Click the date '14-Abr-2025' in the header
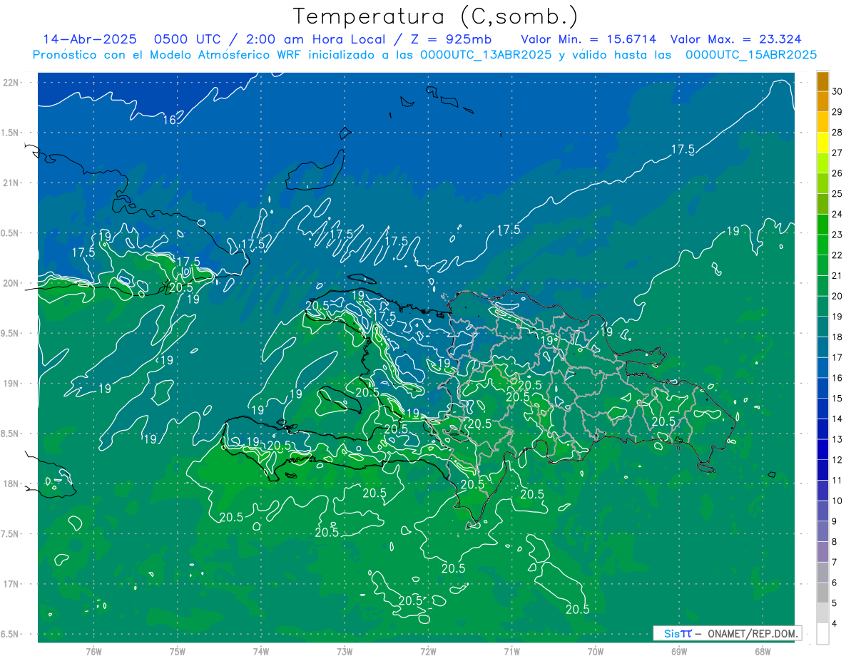Screen dimensions: 856x661 pos(89,39)
